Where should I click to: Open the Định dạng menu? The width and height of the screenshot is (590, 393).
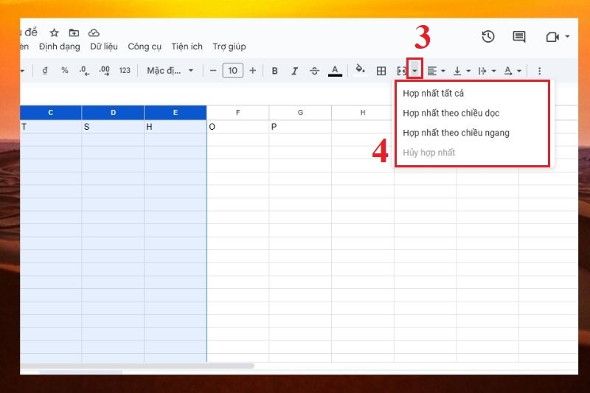pyautogui.click(x=60, y=46)
